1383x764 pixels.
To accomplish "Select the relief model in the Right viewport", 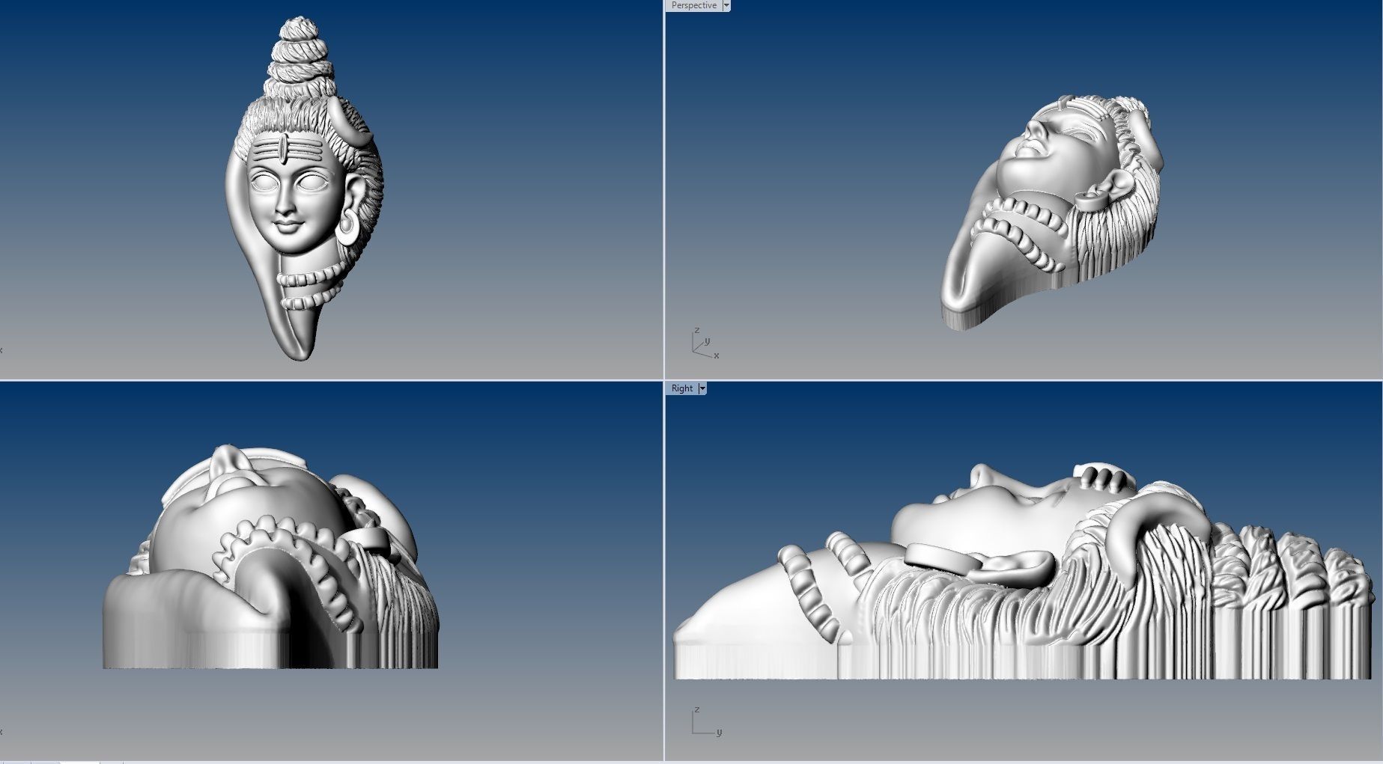I will pyautogui.click(x=1024, y=572).
